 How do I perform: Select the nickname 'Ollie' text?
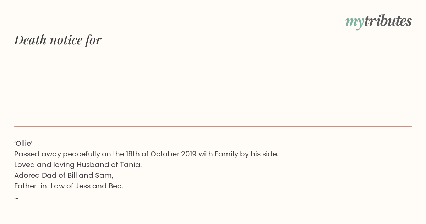23,143
